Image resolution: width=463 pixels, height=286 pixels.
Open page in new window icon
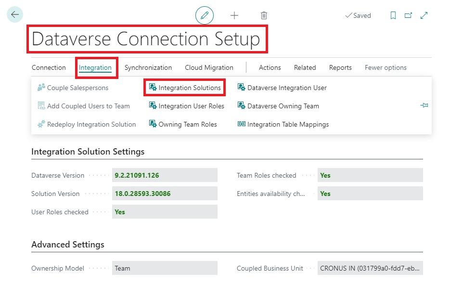pos(408,15)
